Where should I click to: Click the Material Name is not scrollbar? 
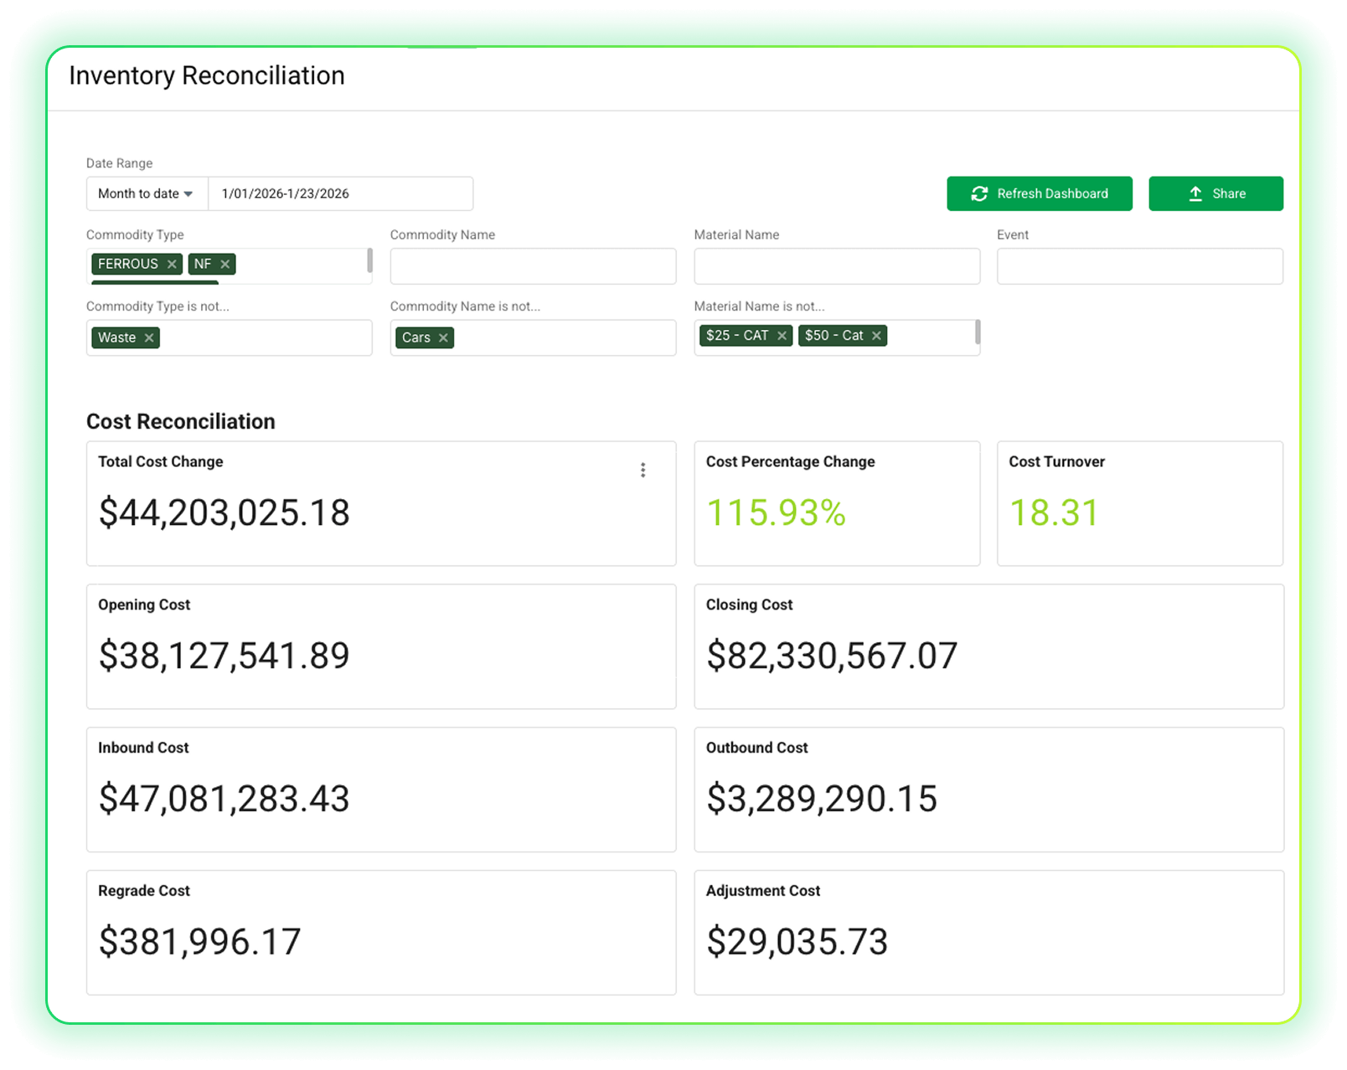pyautogui.click(x=978, y=332)
